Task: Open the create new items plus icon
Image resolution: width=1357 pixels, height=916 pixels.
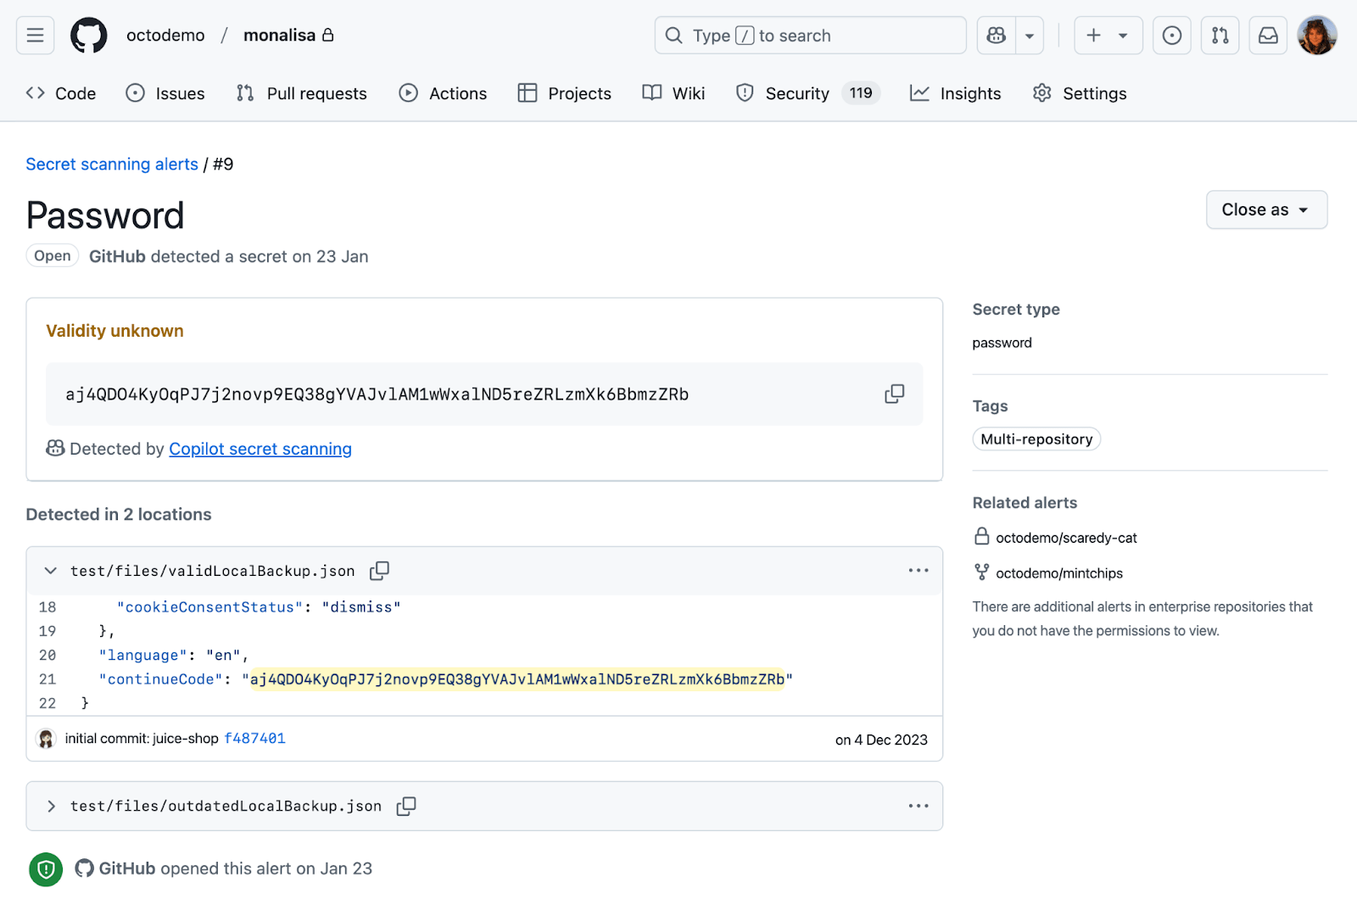Action: [1093, 35]
